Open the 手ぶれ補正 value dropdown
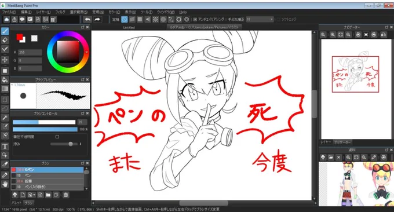This screenshot has height=212, width=394. (260, 19)
